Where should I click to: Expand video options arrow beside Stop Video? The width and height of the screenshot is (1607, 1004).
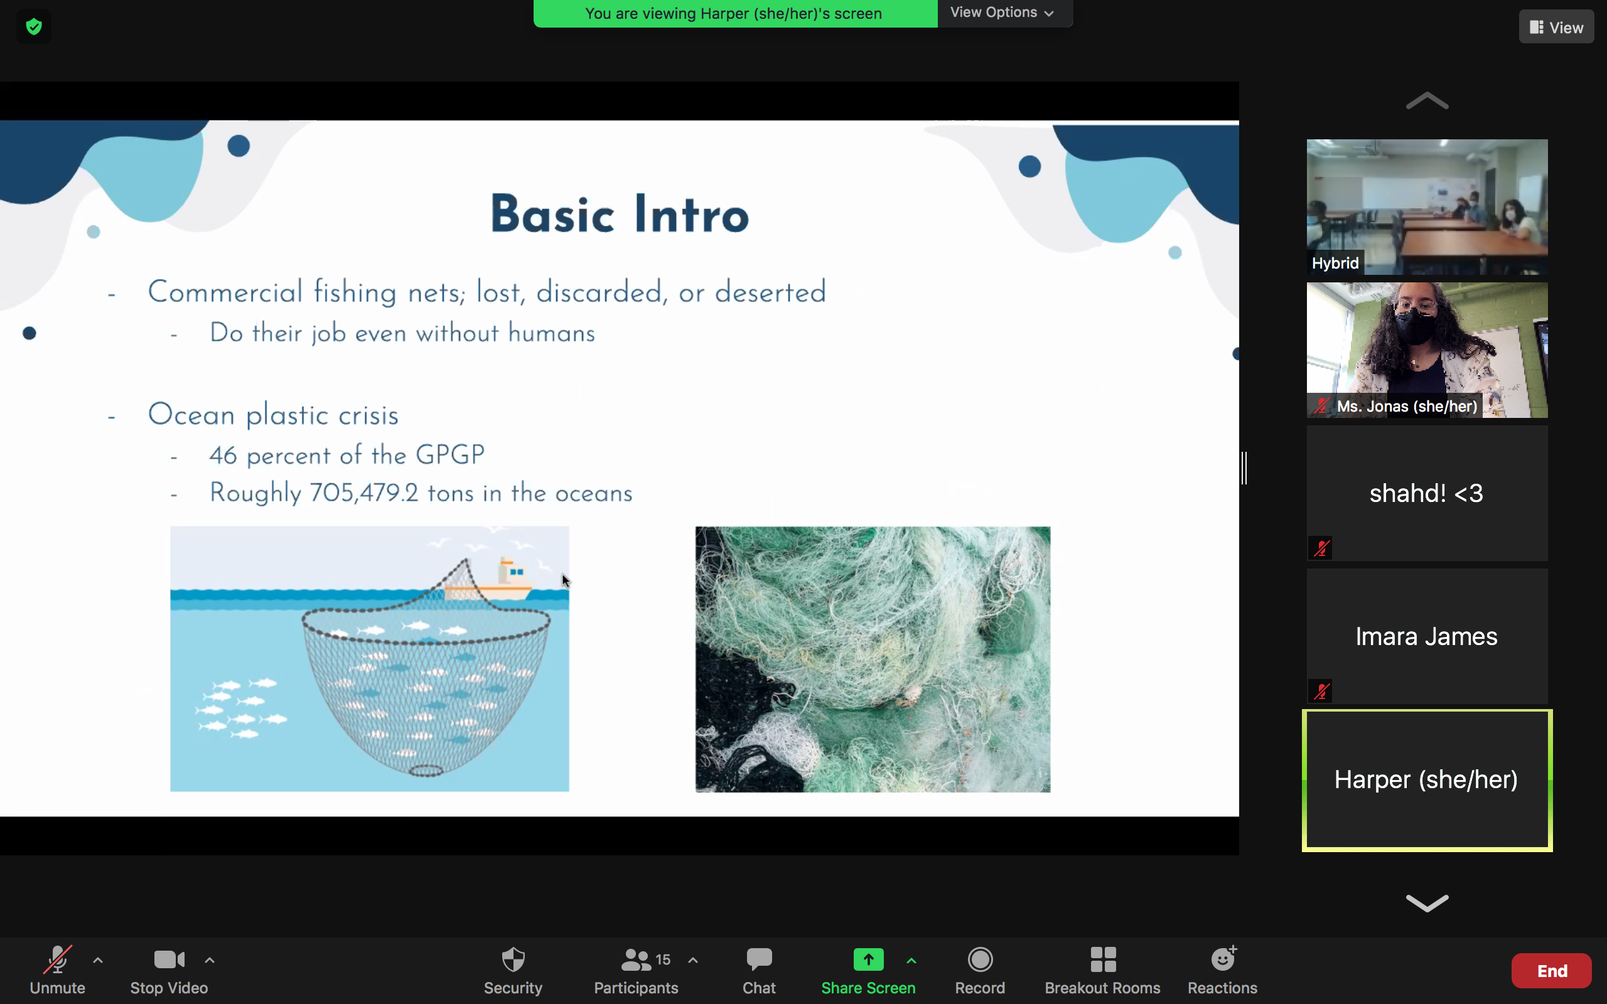pyautogui.click(x=209, y=960)
